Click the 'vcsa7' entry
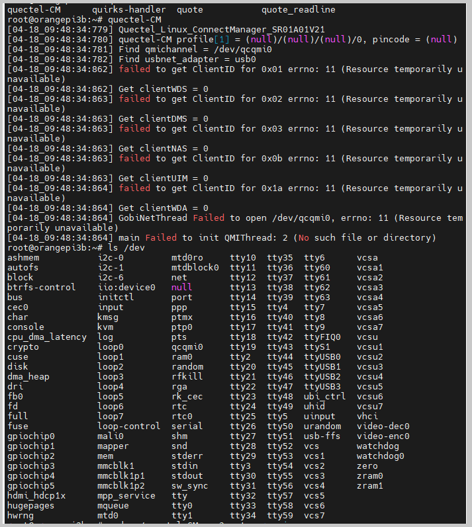 [370, 327]
